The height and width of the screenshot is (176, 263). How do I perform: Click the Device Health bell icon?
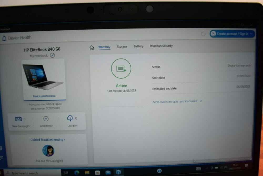4,38
